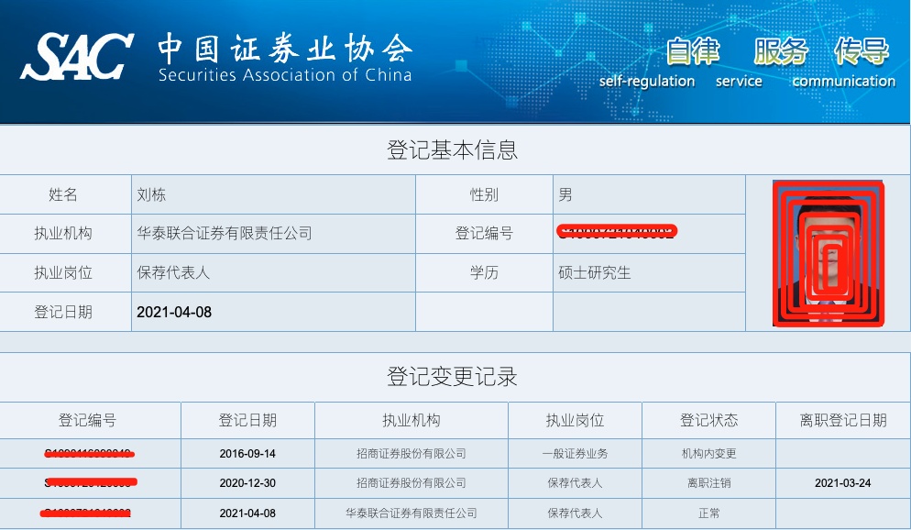911x530 pixels.
Task: Open the 自律 self-regulation menu
Action: pyautogui.click(x=692, y=51)
